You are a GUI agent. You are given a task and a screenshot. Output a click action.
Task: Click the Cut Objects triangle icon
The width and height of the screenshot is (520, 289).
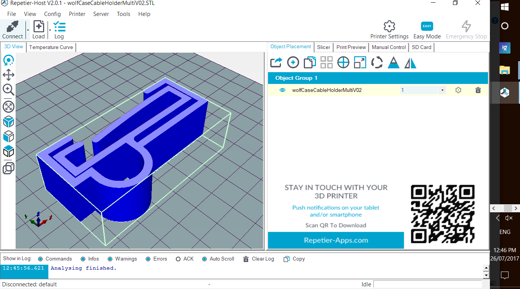coord(393,62)
